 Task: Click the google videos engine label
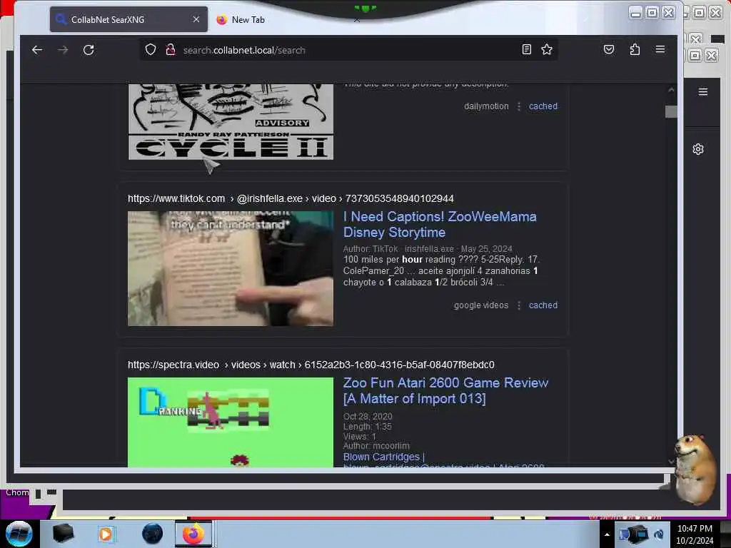click(x=481, y=305)
